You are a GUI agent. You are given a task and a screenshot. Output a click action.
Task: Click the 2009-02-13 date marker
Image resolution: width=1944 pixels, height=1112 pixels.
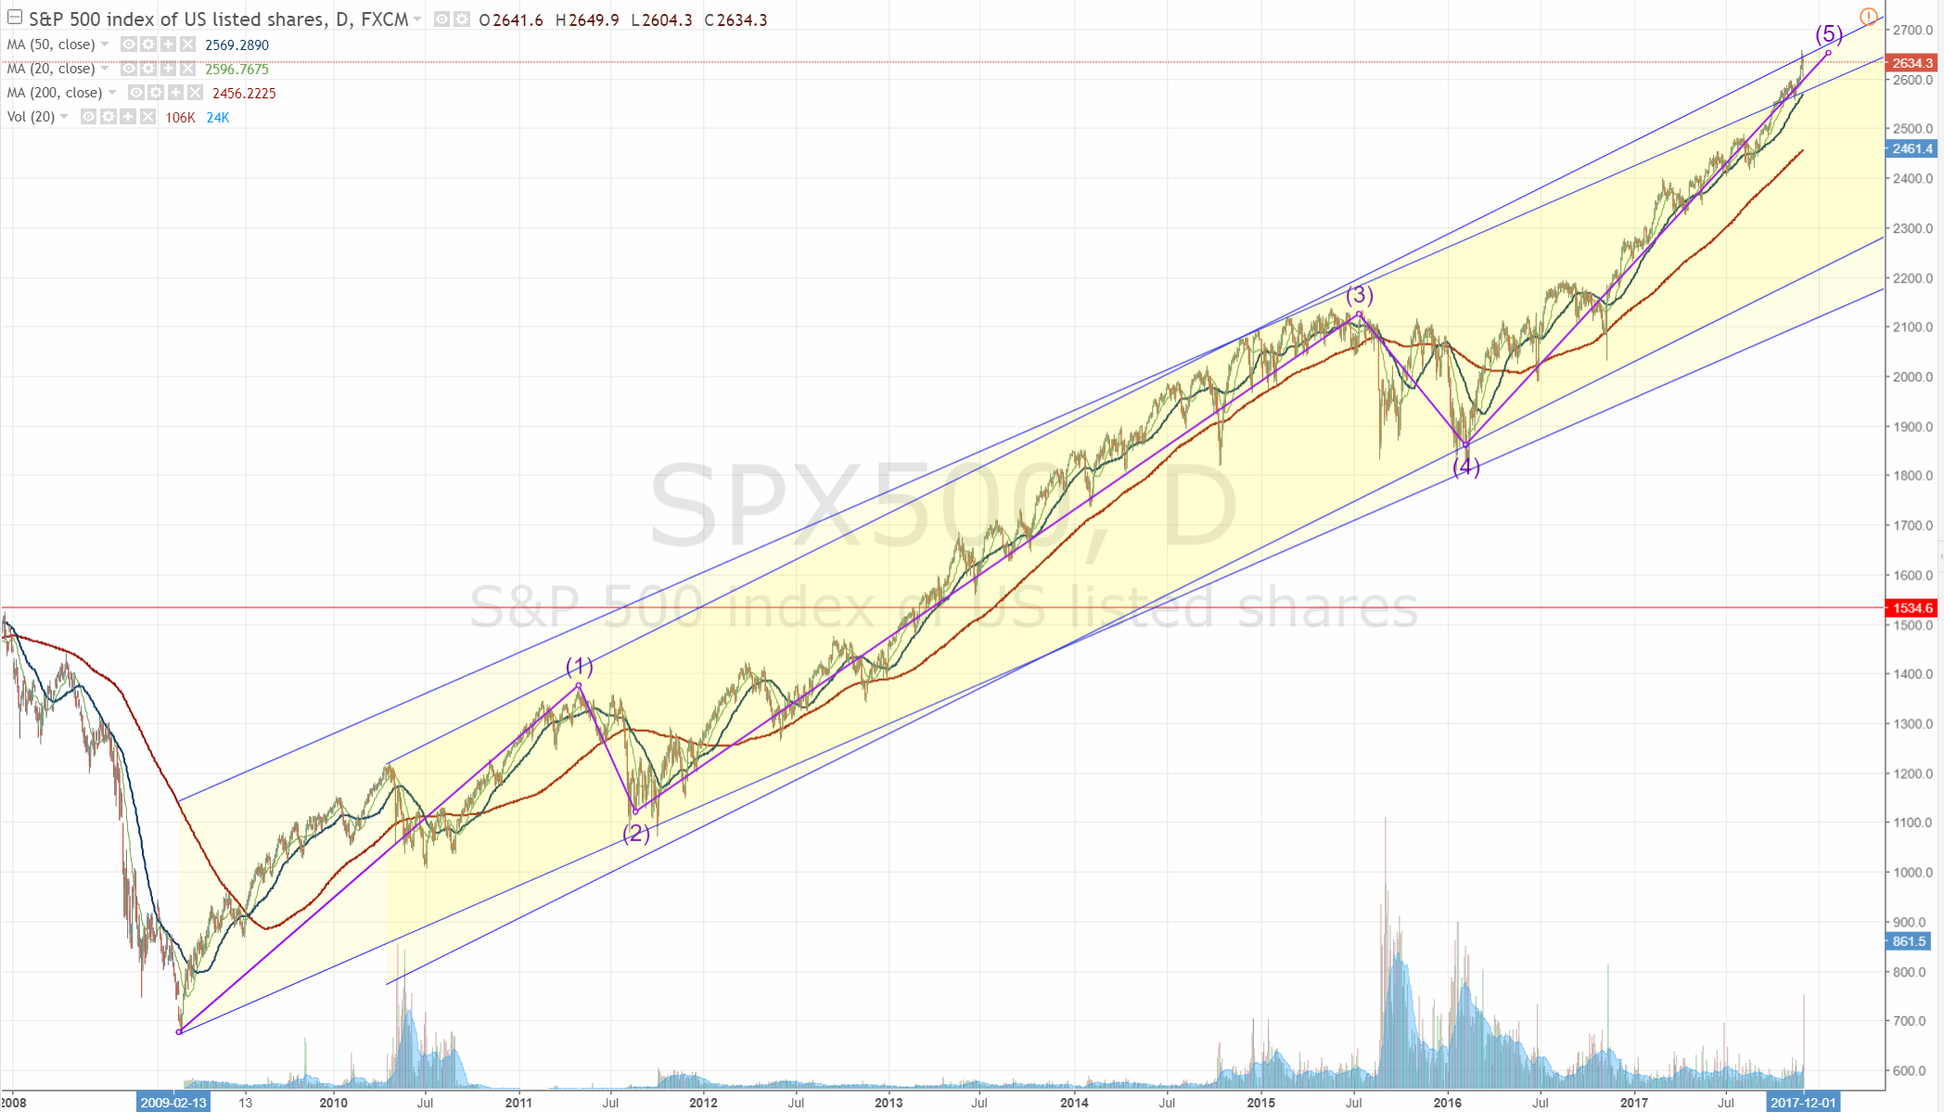[x=173, y=1103]
